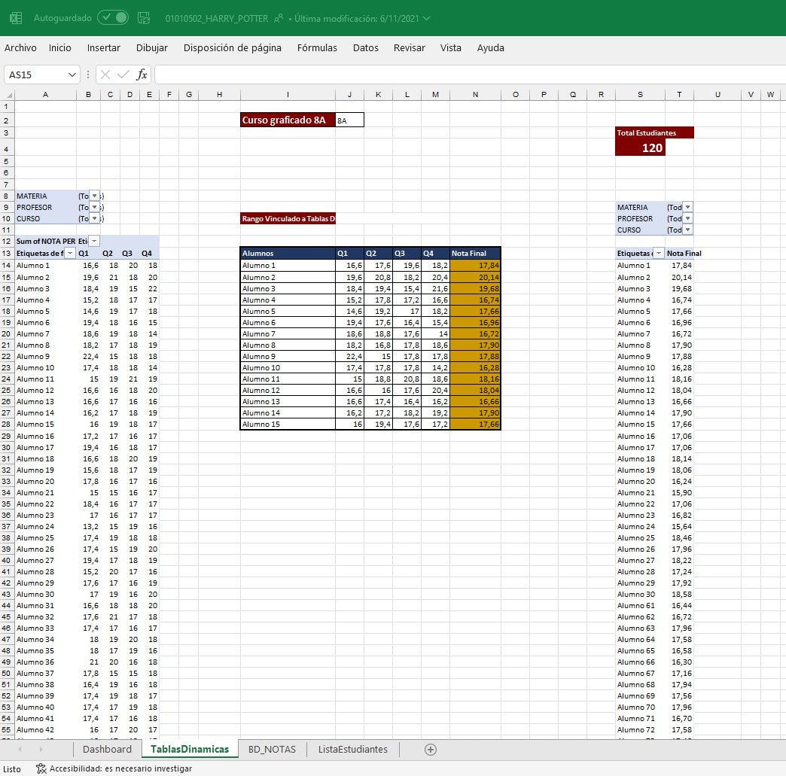Click the shared users icon by filename
Viewport: 786px width, 776px height.
(x=279, y=19)
